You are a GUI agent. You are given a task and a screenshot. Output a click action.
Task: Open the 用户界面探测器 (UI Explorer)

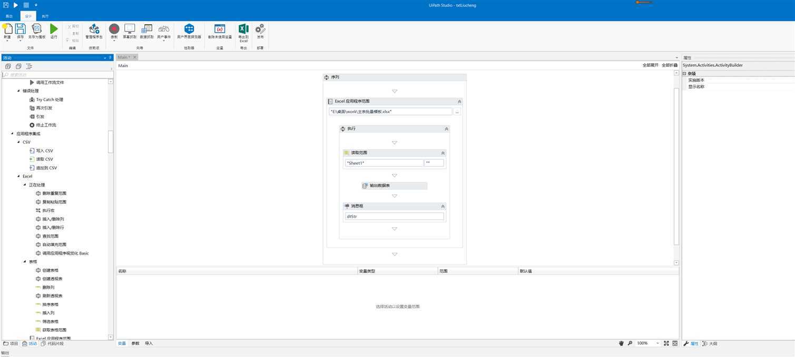click(x=189, y=31)
